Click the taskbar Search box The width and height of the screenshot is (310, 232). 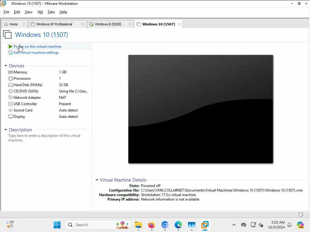[x=97, y=225]
